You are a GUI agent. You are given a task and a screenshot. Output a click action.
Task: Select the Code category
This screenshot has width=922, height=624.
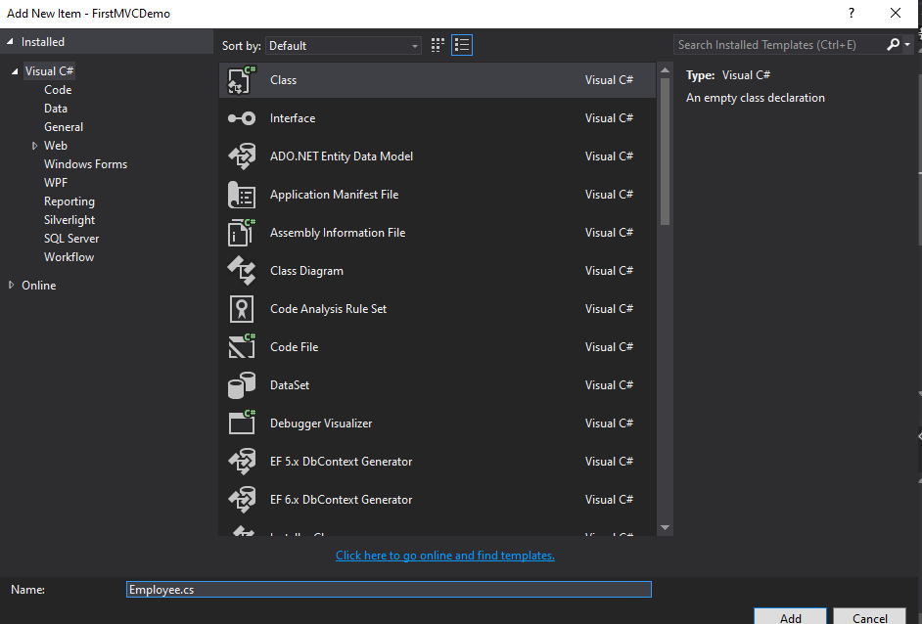(58, 90)
